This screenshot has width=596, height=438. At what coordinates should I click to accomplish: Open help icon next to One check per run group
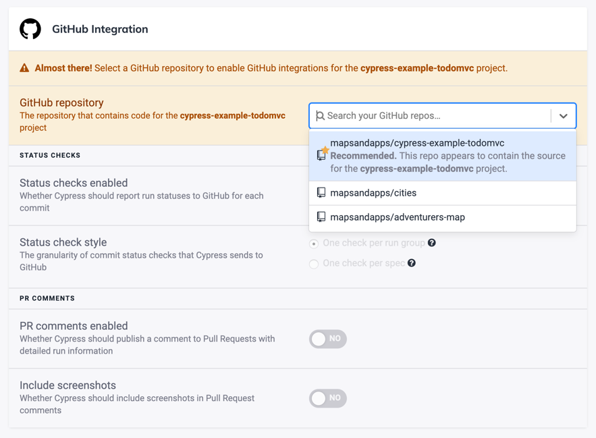[x=431, y=244]
